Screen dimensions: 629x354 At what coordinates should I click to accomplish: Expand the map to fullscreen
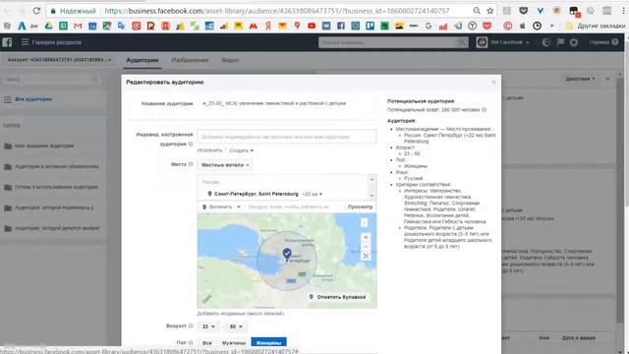pos(366,256)
